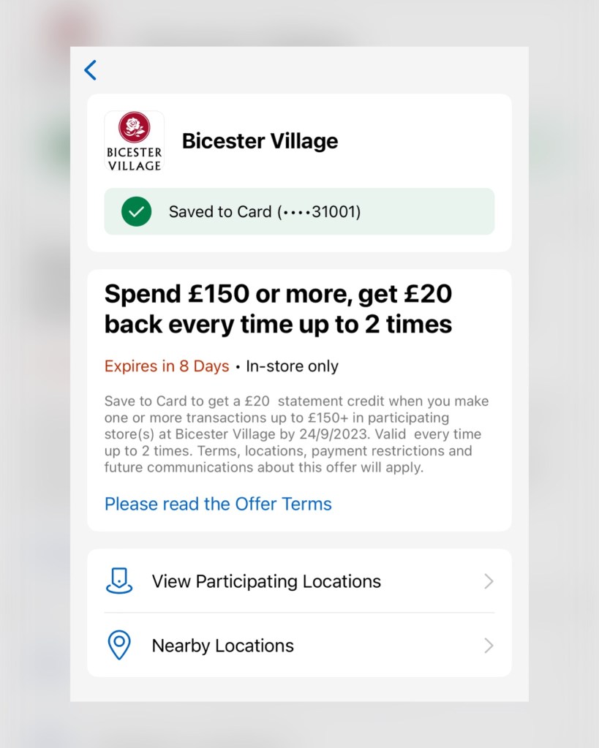Tap the Saved to Card banner text
Screen dimensions: 599x748
pyautogui.click(x=221, y=212)
